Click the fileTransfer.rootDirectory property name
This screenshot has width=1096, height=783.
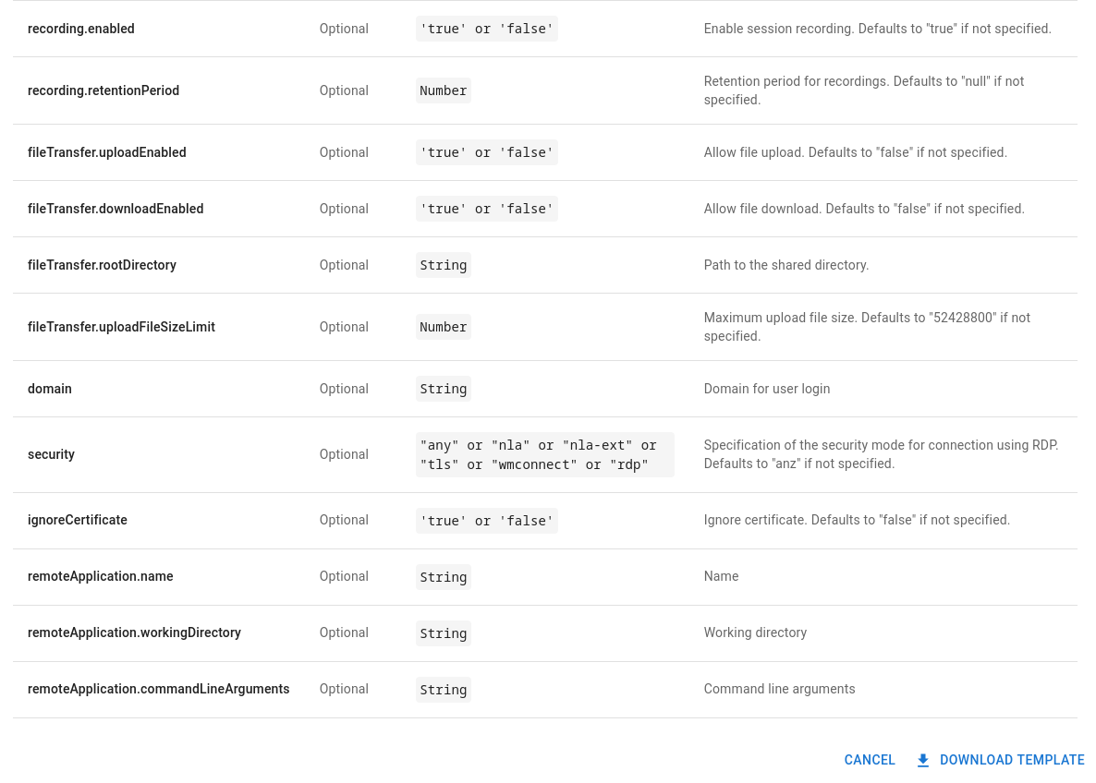click(x=102, y=265)
